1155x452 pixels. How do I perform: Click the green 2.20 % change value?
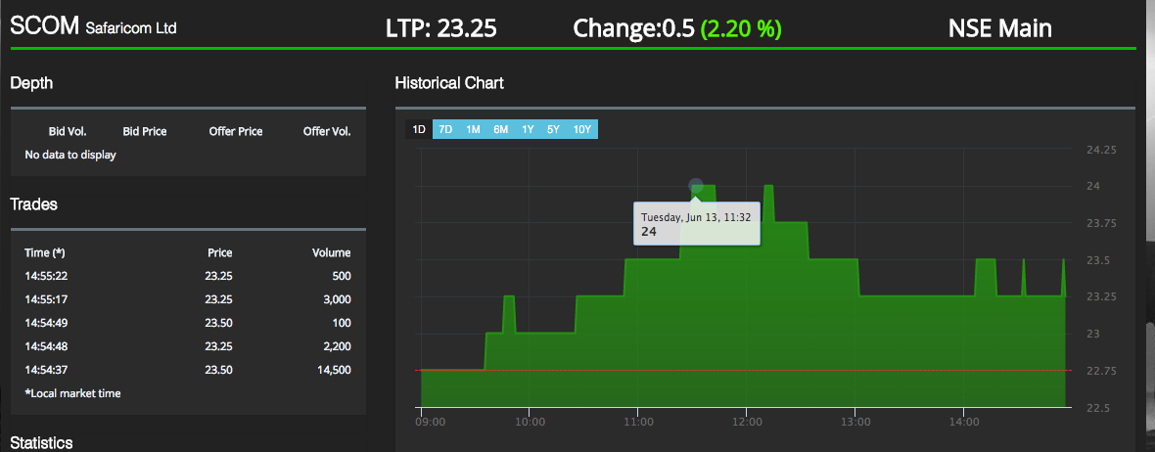741,29
